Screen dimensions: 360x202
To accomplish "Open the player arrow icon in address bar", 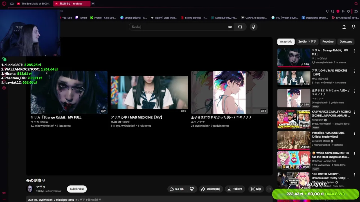I will [x=343, y=11].
